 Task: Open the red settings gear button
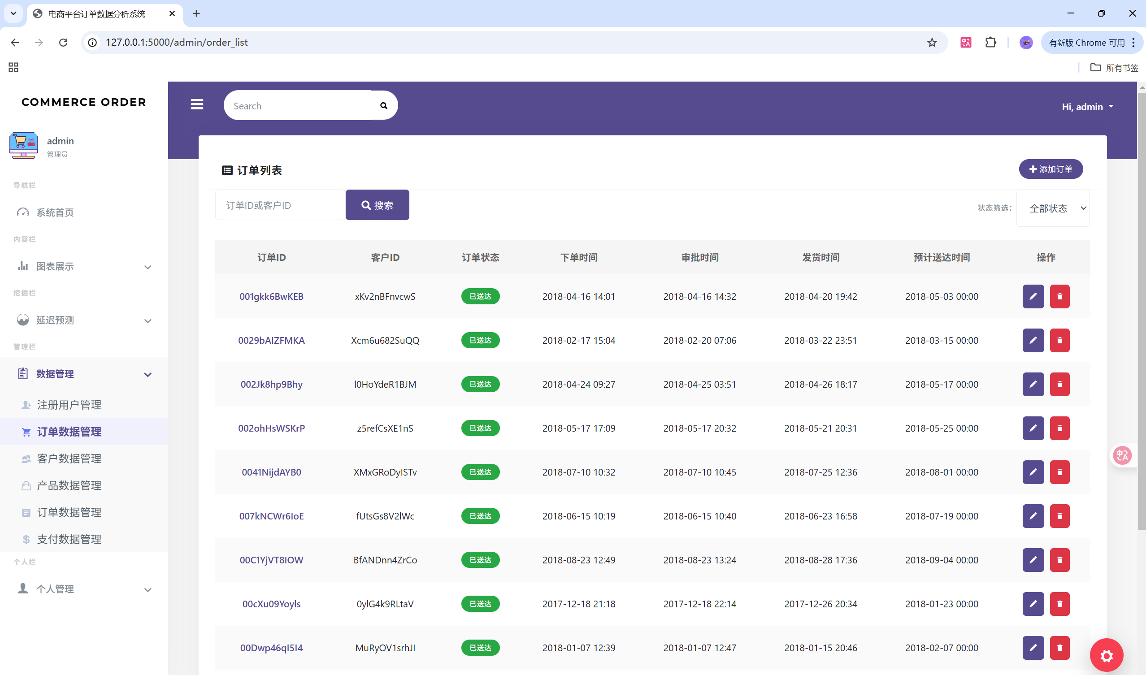1106,655
